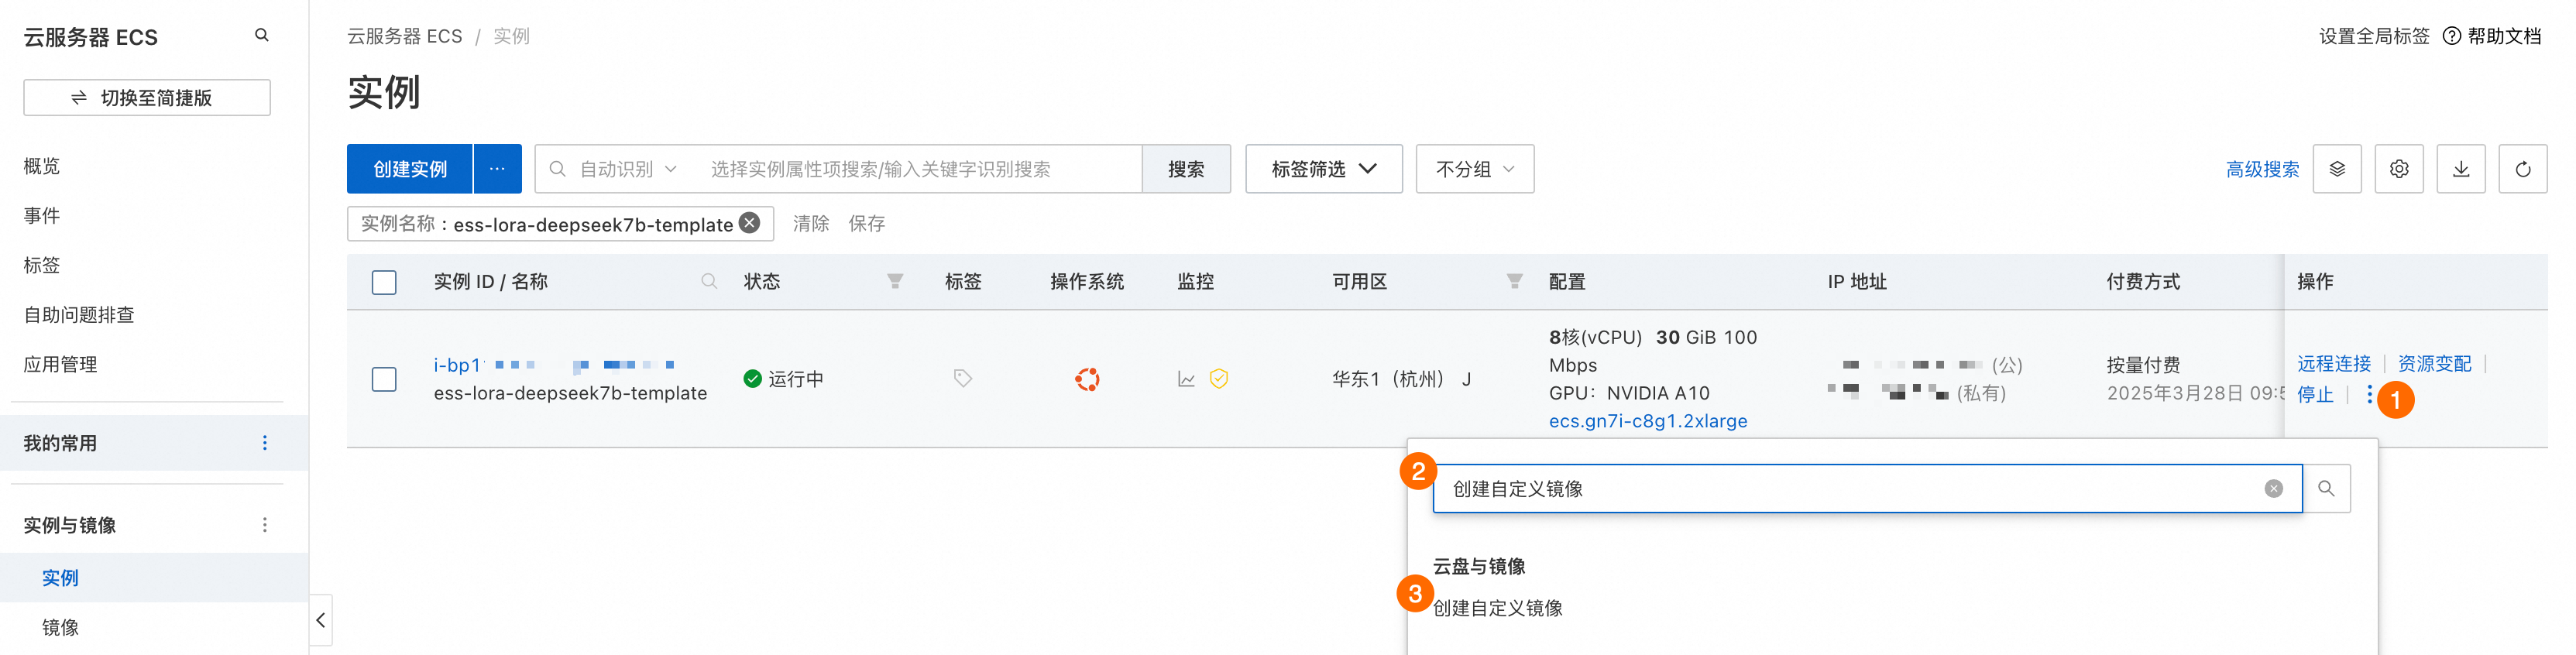
Task: Toggle the select-all checkbox in the table header
Action: click(384, 282)
